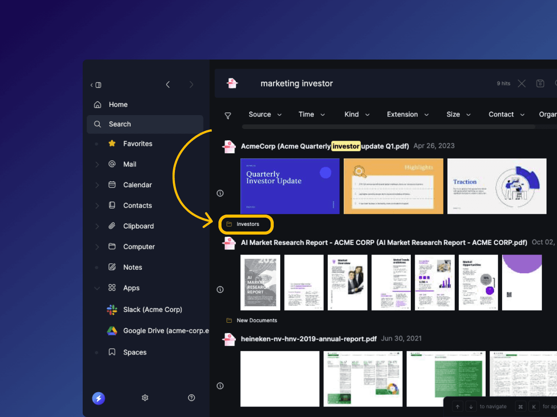This screenshot has height=417, width=557.
Task: Open Mail in the sidebar
Action: 130,164
